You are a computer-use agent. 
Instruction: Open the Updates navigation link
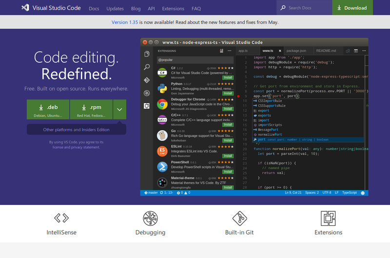[115, 8]
